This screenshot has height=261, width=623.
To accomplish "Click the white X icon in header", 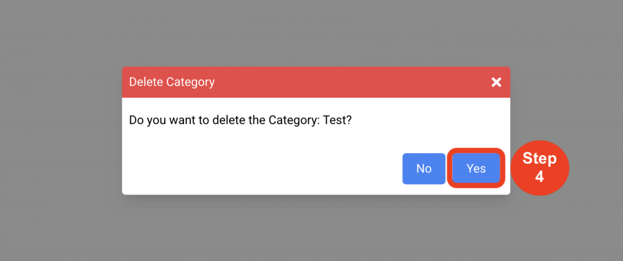I will pyautogui.click(x=496, y=82).
